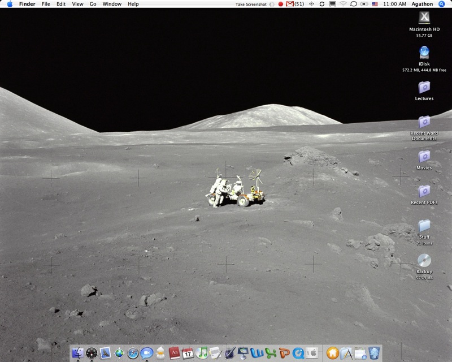Open iTunes from the Dock
The height and width of the screenshot is (362, 452).
click(x=202, y=353)
